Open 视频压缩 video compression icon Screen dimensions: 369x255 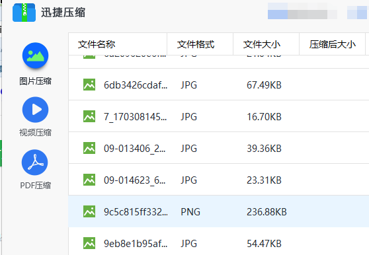35,110
